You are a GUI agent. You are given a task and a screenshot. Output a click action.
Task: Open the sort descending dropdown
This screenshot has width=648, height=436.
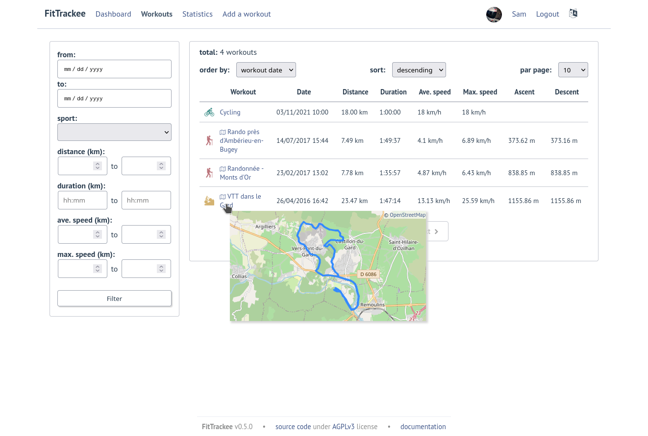[x=419, y=70]
